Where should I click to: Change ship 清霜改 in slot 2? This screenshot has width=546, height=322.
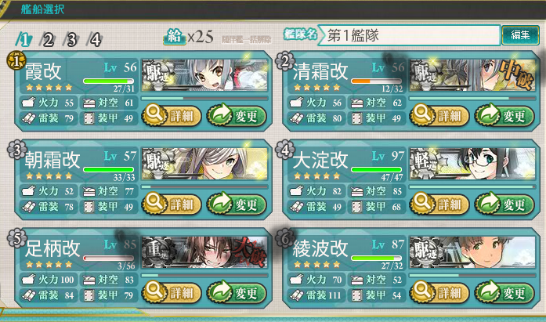504,115
